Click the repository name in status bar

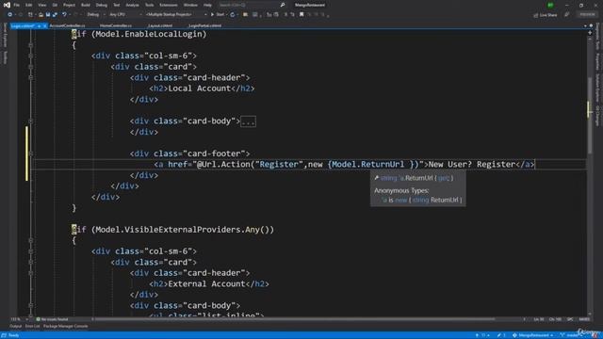point(532,335)
